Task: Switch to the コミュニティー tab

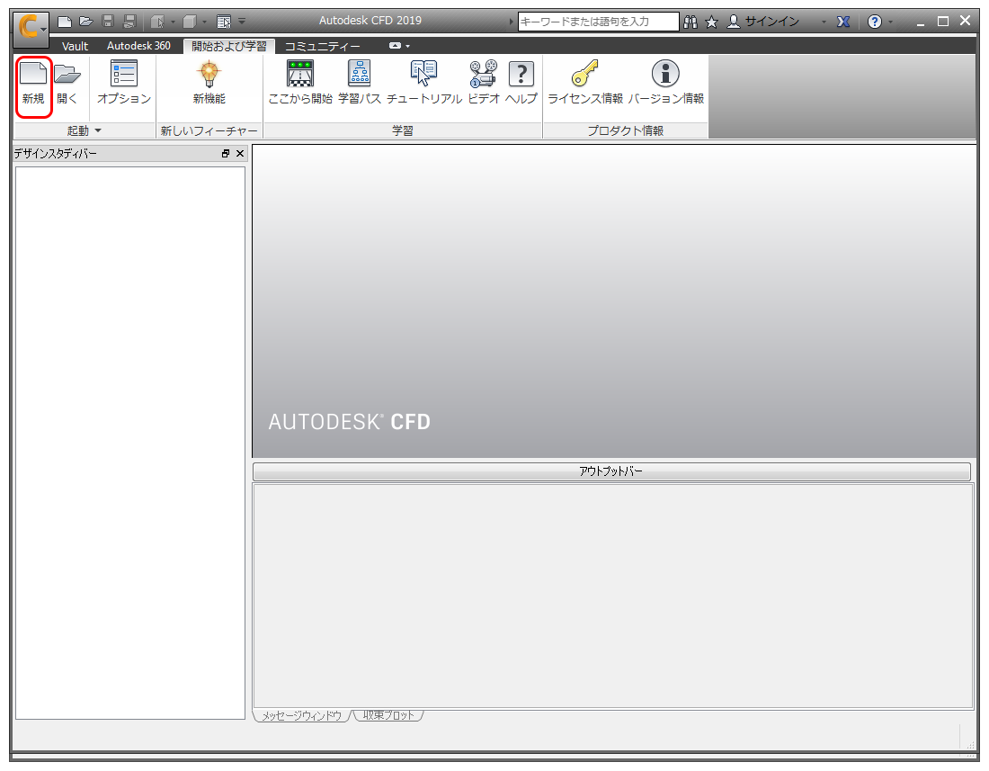Action: click(322, 46)
